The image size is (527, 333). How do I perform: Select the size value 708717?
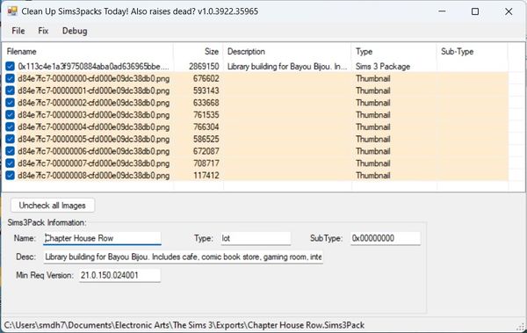206,163
